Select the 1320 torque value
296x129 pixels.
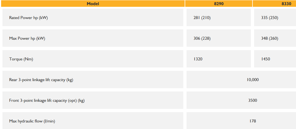tap(198, 59)
